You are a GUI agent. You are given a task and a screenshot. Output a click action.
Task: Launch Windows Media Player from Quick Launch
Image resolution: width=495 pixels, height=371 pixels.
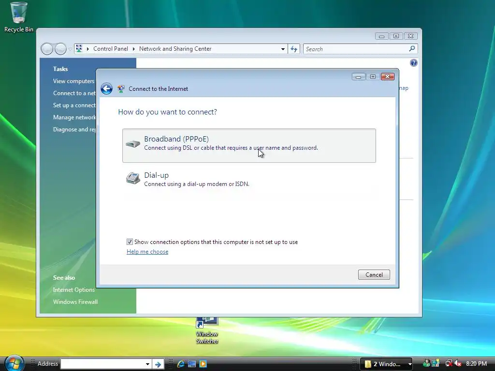(x=203, y=364)
